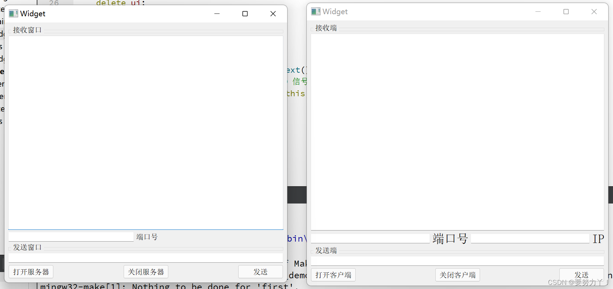Screen dimensions: 613x289
Task: Click the large 端口号 label in client window
Action: click(450, 238)
